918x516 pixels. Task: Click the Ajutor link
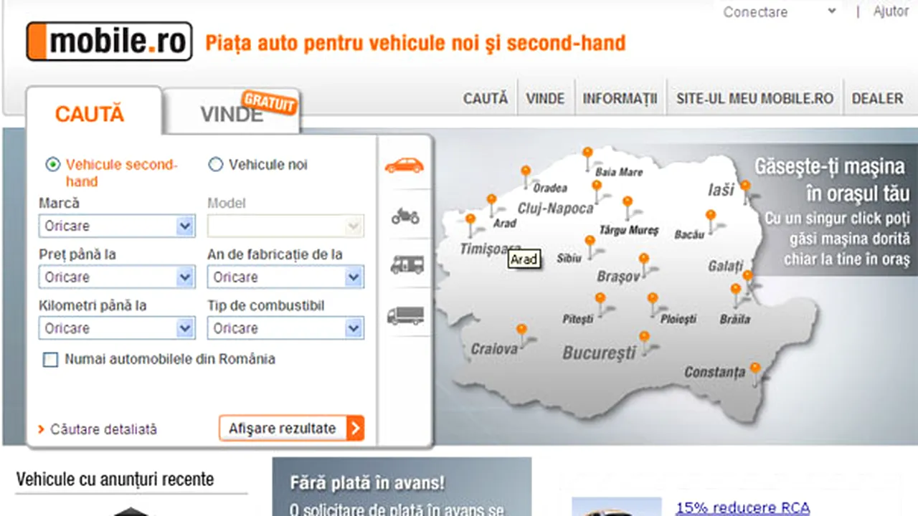[891, 11]
